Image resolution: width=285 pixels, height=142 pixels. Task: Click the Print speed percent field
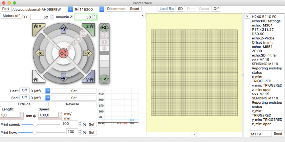(70, 124)
